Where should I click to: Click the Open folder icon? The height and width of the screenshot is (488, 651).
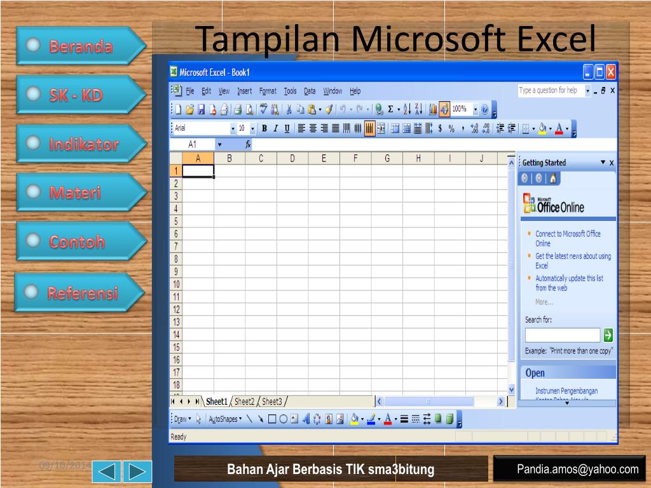[189, 109]
